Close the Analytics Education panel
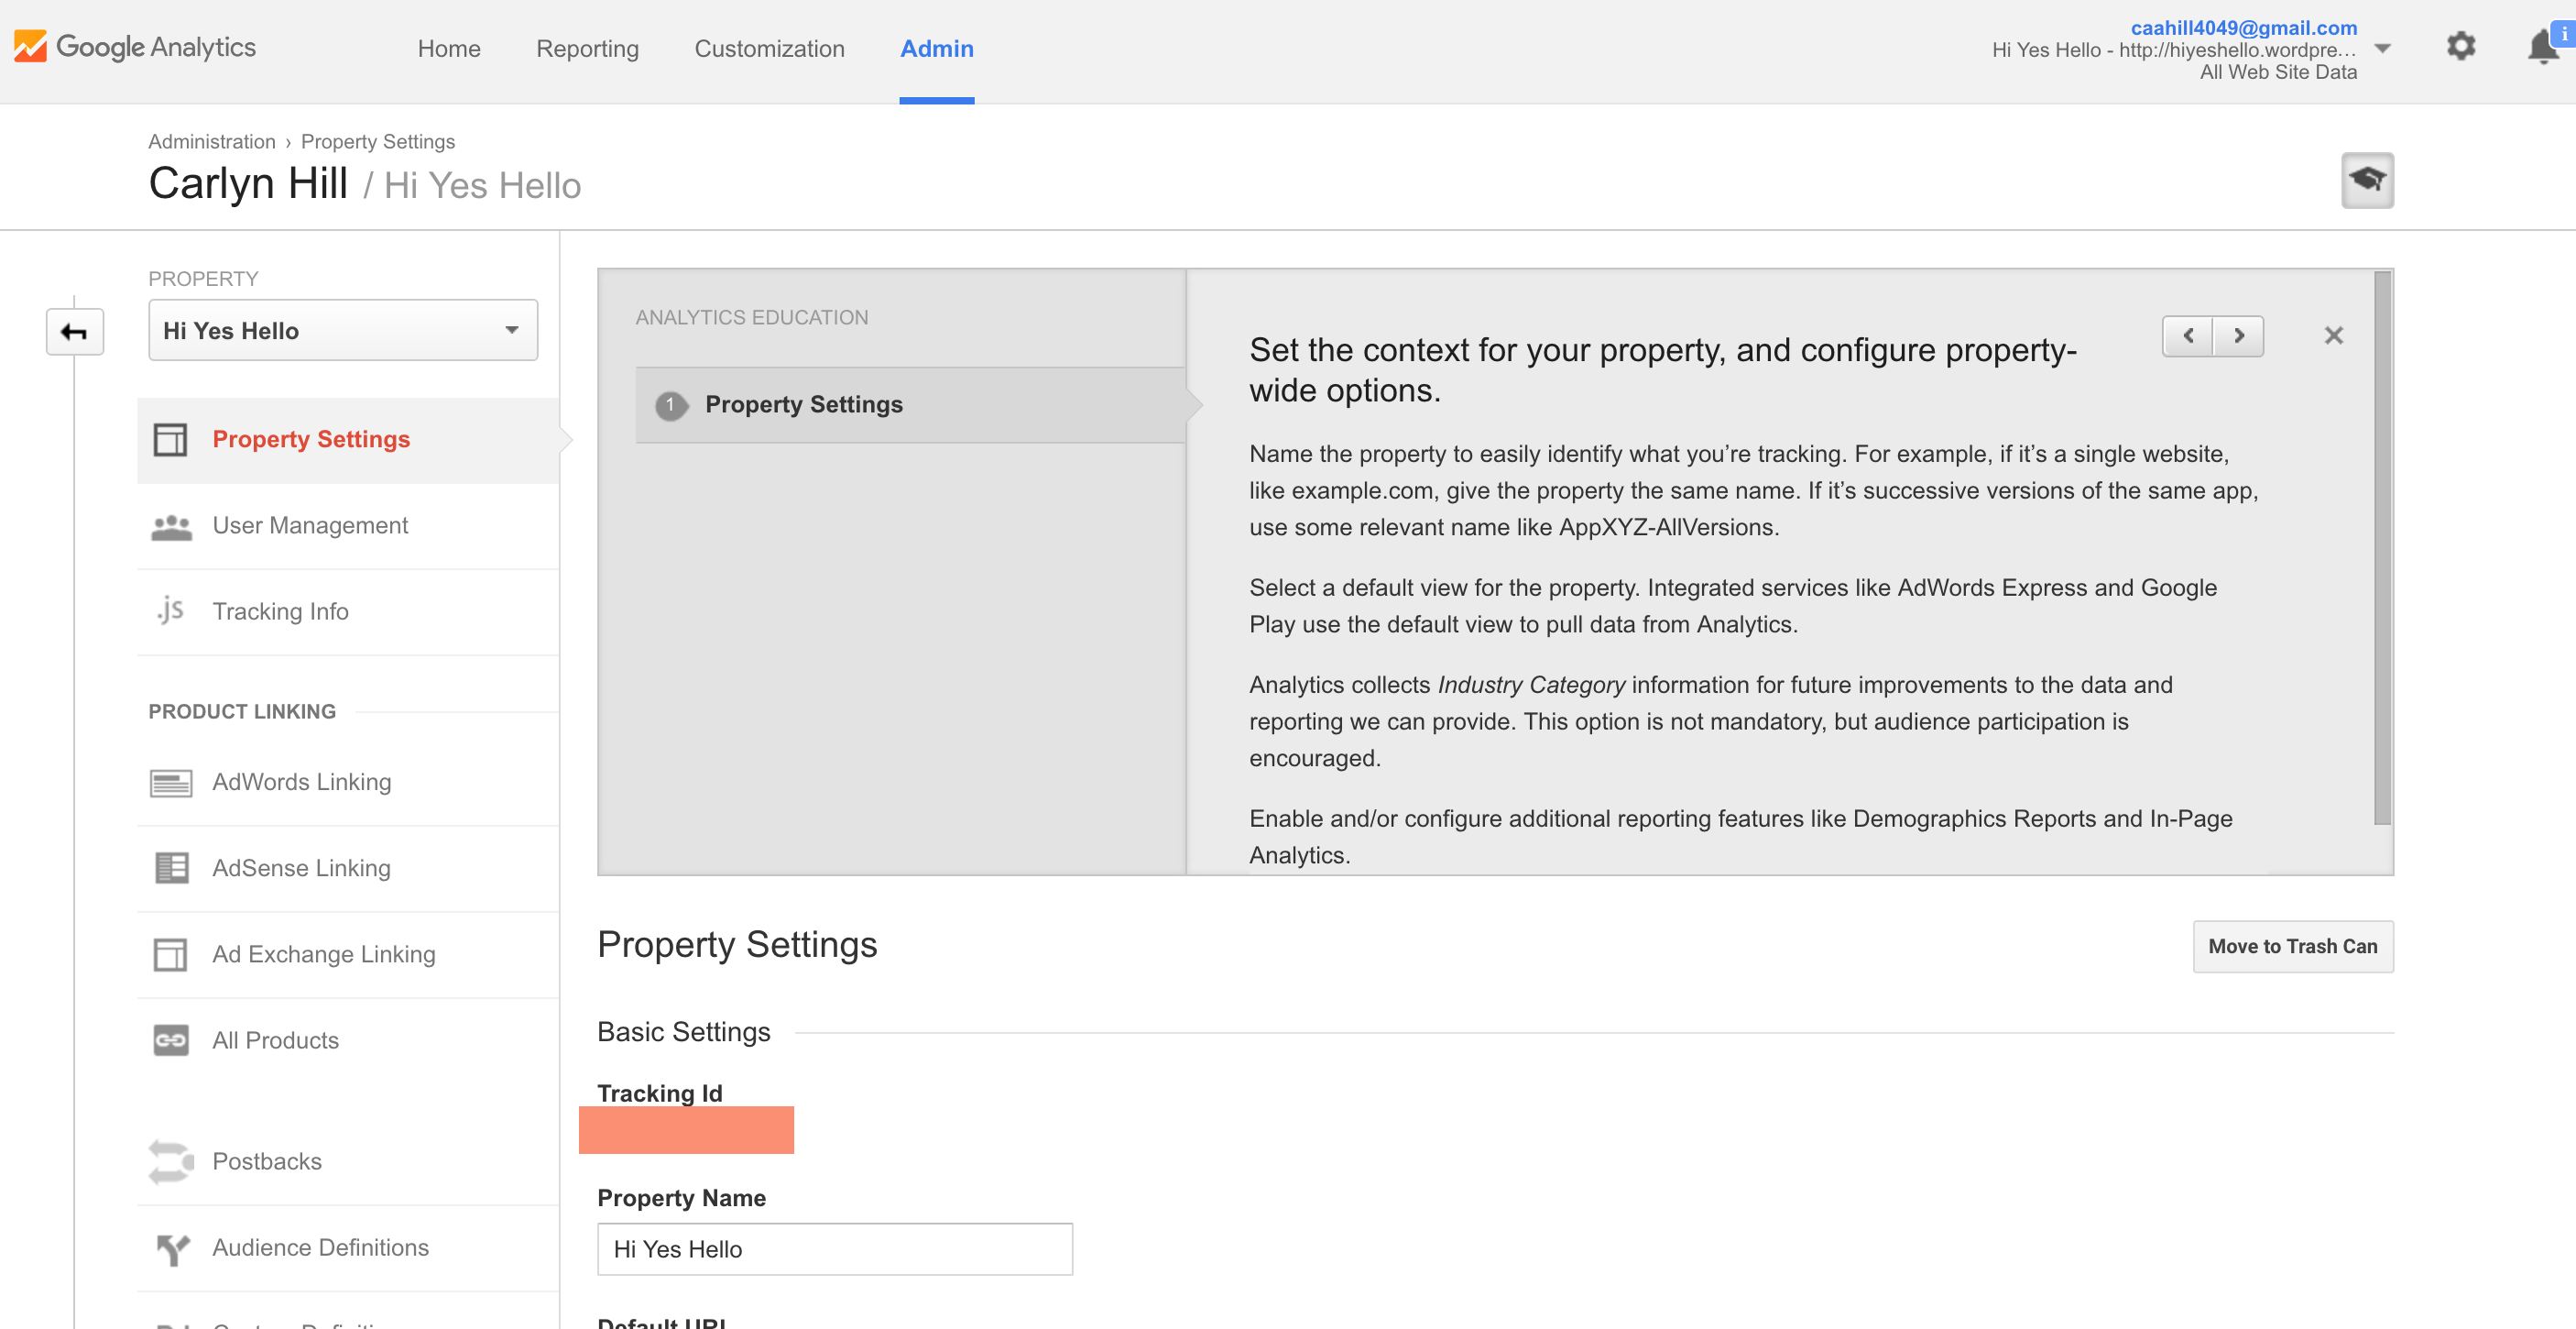 [2333, 335]
